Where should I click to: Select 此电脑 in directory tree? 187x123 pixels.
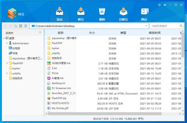[x=14, y=48]
